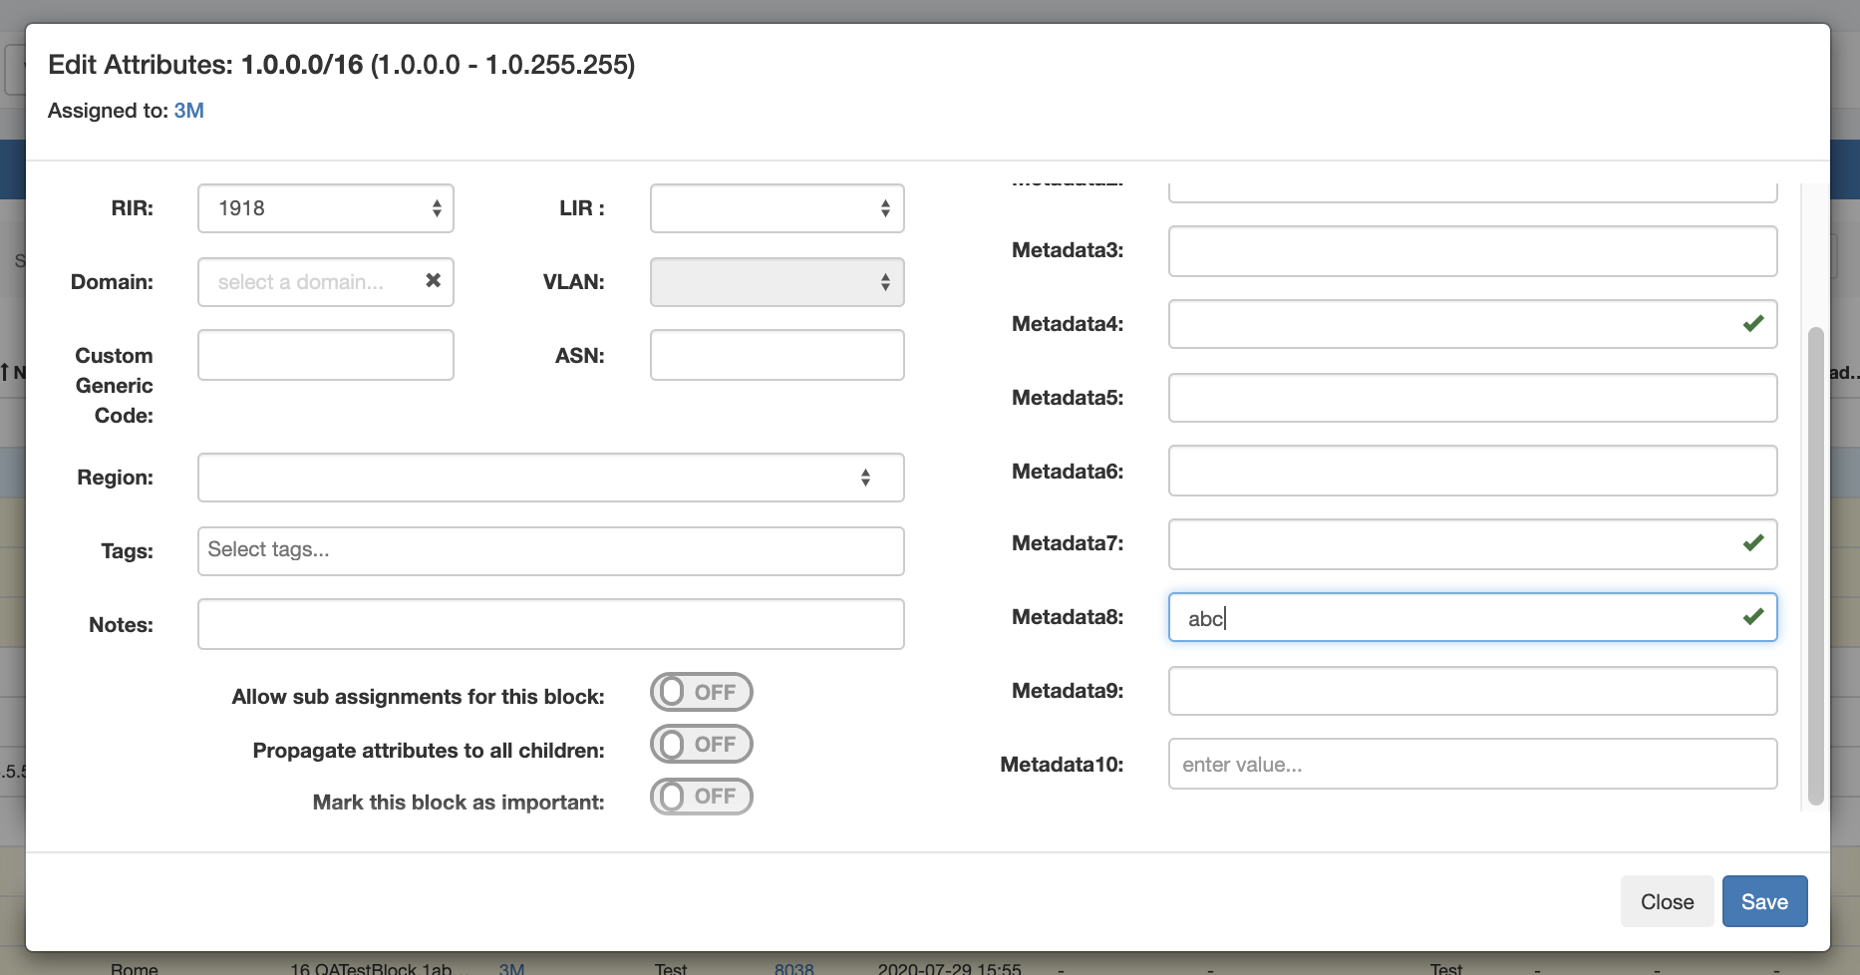Expand the LIR dropdown

(776, 208)
